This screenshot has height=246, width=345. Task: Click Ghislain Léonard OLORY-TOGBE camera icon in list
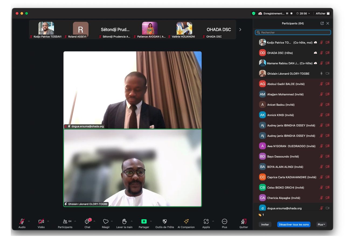click(x=327, y=74)
